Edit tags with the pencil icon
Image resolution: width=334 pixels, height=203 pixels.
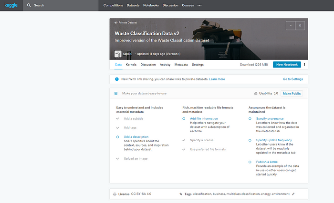(293, 194)
